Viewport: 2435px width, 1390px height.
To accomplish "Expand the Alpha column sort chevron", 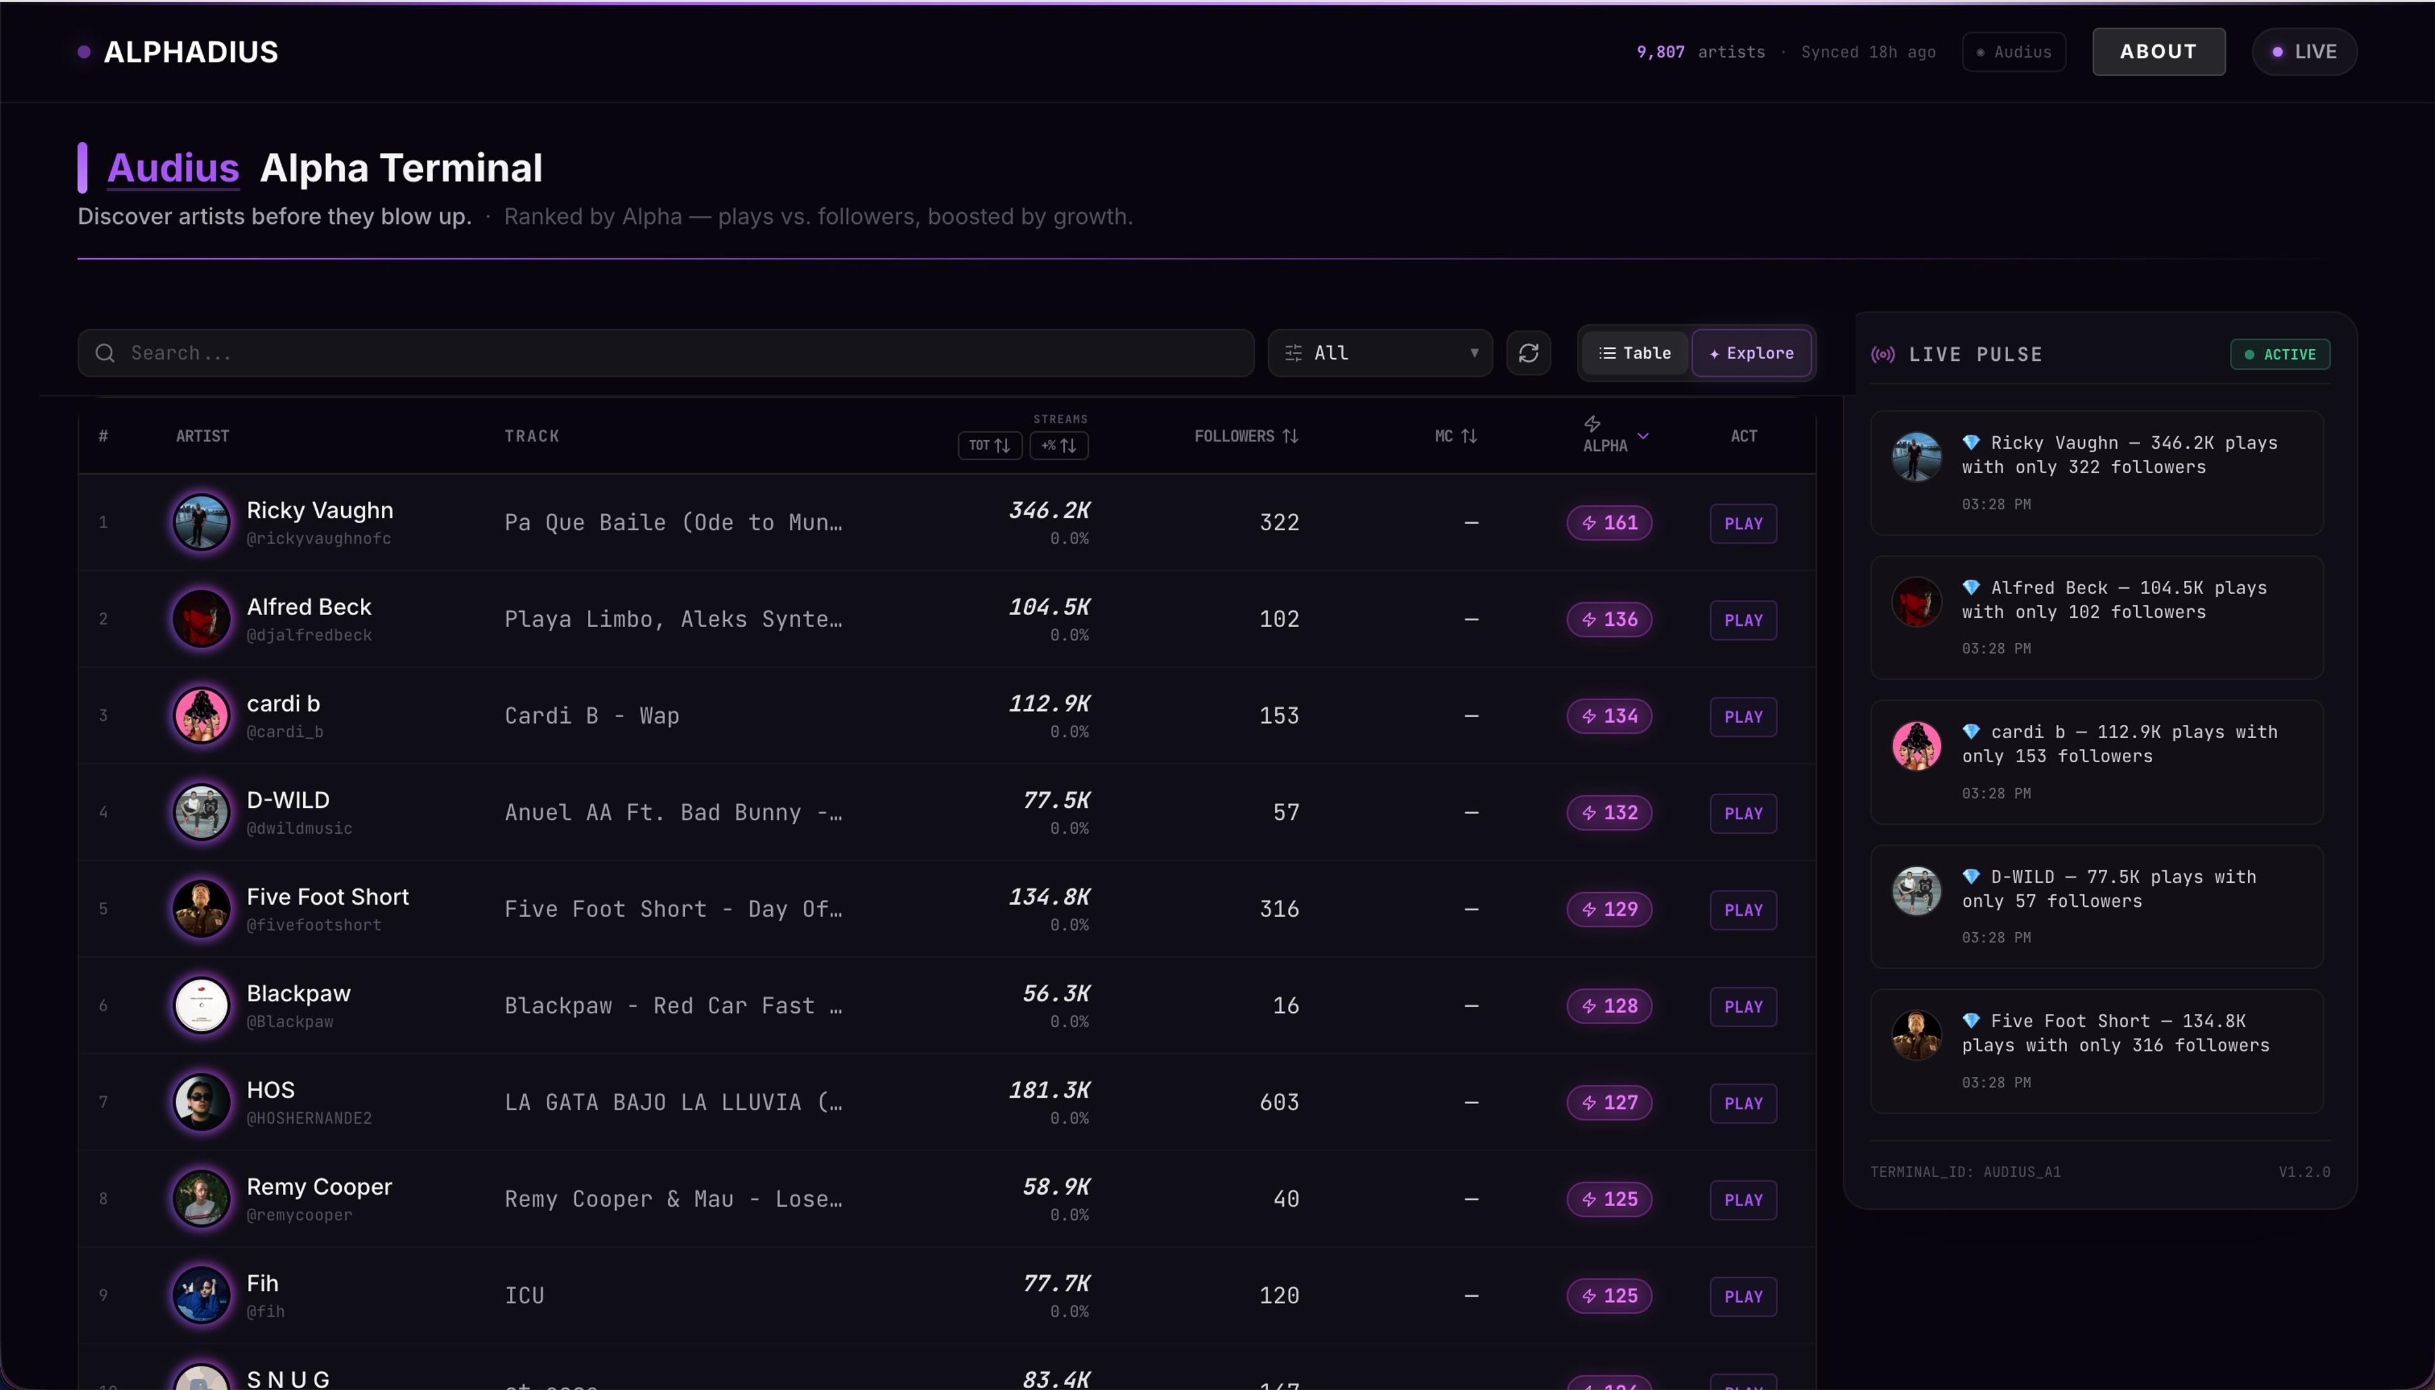I will [1642, 436].
